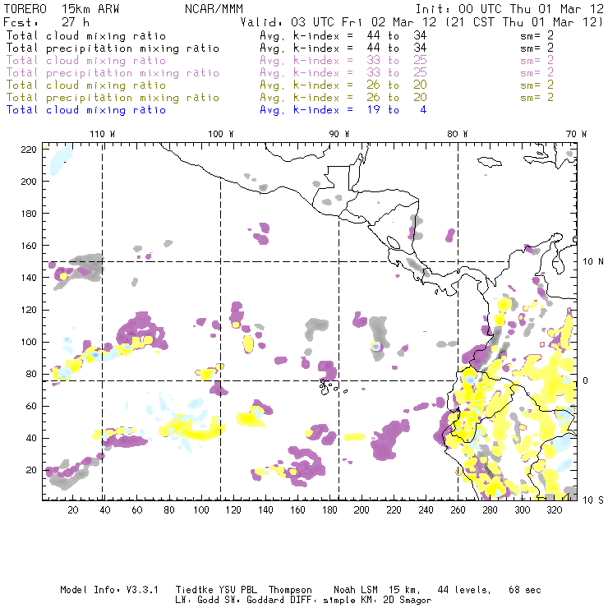Select the "160" tick label on the x-axis
The image size is (608, 608).
[x=297, y=510]
